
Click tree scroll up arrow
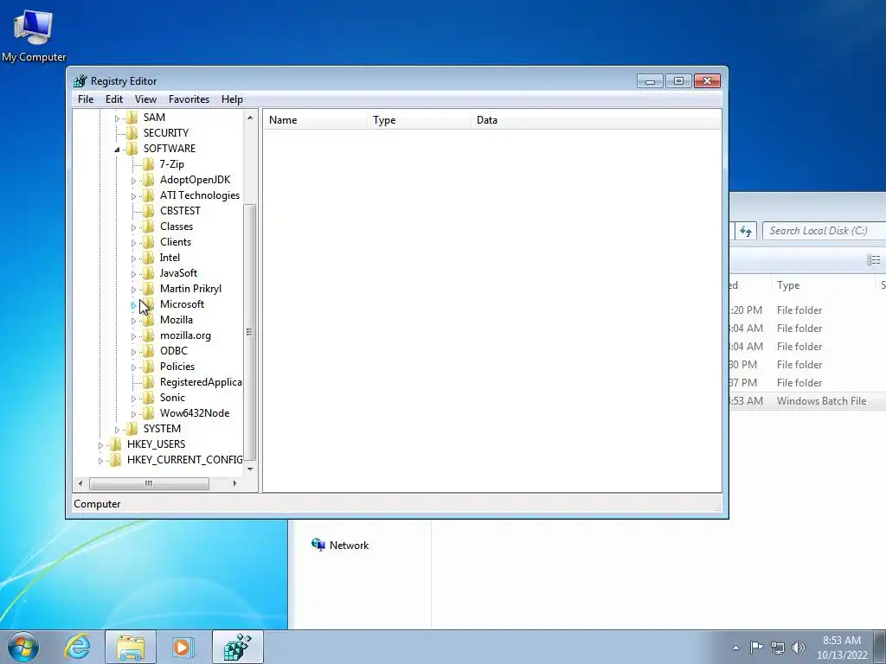[x=250, y=118]
